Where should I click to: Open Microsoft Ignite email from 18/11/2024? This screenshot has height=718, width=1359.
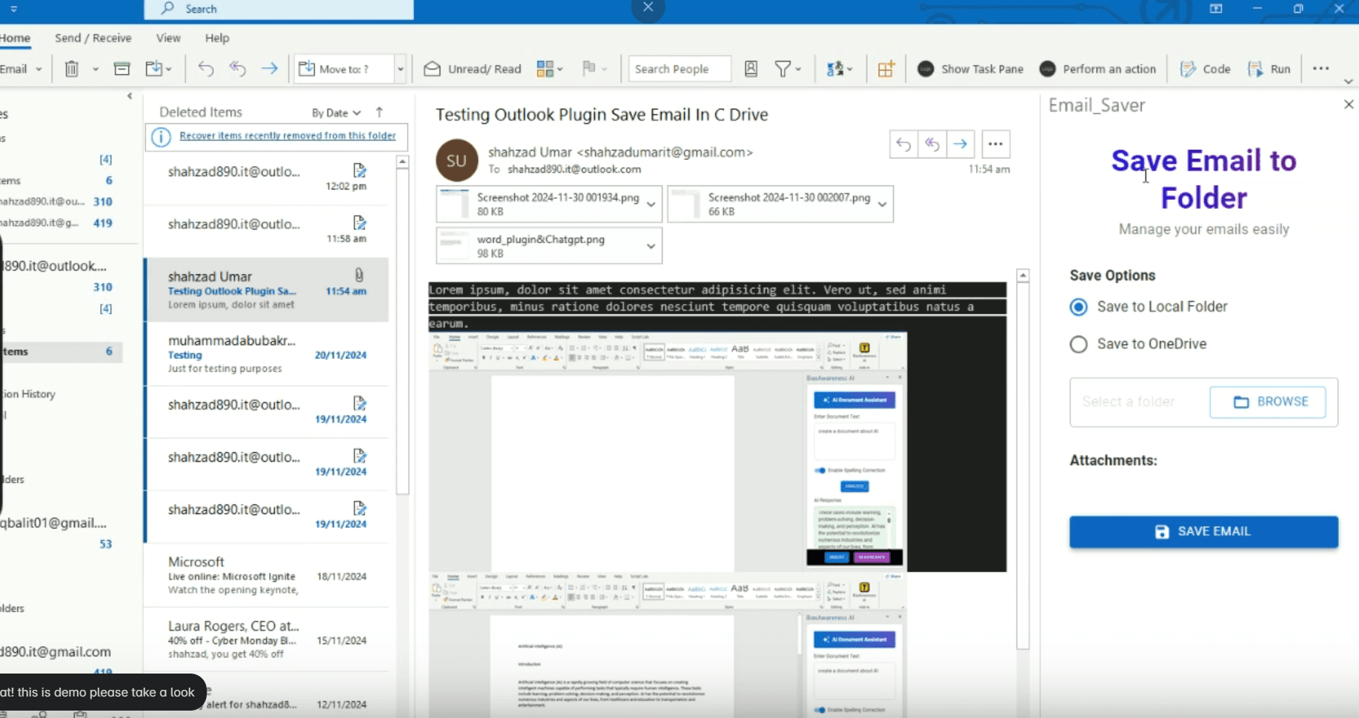(267, 575)
